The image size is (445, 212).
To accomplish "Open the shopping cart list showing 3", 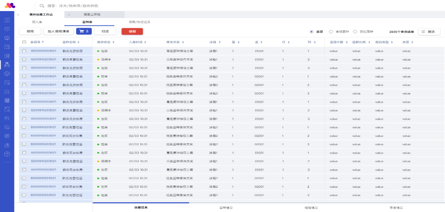I will (x=84, y=31).
